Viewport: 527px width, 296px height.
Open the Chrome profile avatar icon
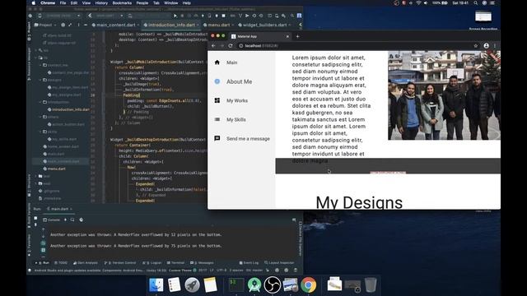(486, 46)
